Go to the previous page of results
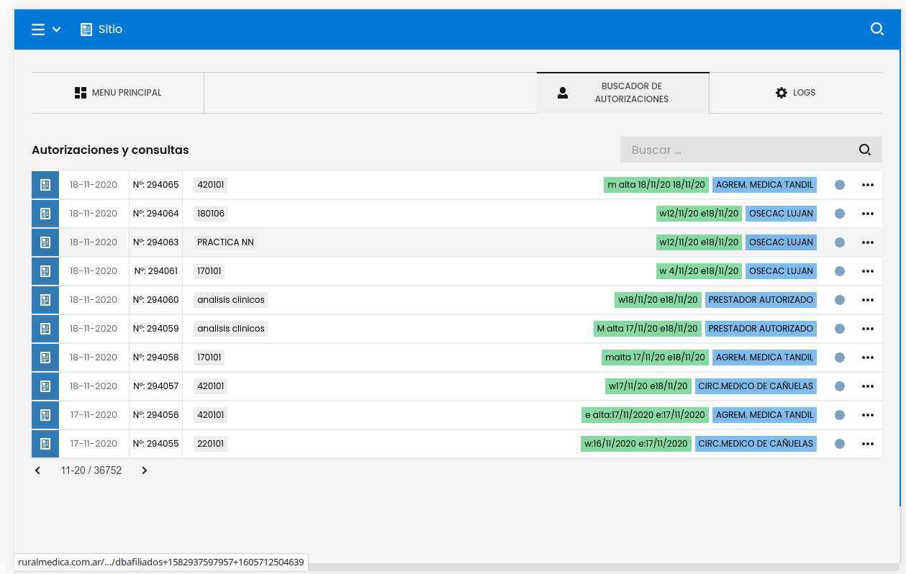 click(x=38, y=470)
